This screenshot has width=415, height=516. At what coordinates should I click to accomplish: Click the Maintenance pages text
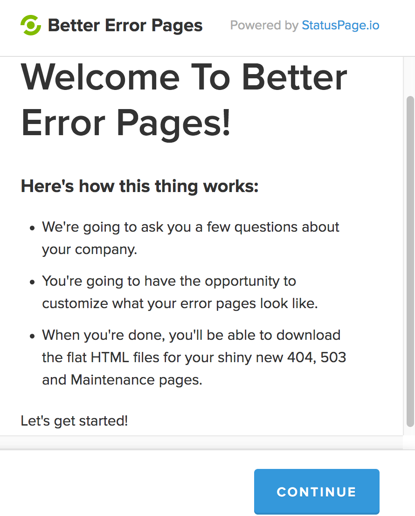(136, 380)
